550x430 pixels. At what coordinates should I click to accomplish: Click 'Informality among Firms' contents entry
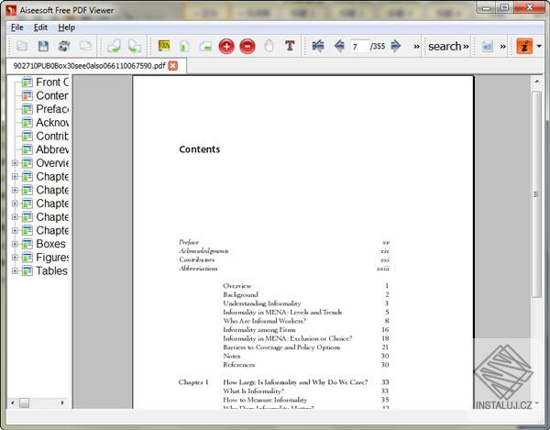(x=259, y=330)
